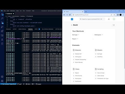Click the main branch status bar item

pyautogui.click(x=20, y=84)
